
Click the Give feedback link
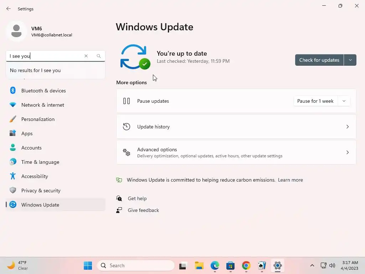tap(143, 210)
